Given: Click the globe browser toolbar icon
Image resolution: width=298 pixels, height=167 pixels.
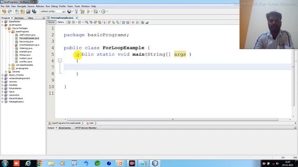Looking at the screenshot, I should pyautogui.click(x=69, y=12).
